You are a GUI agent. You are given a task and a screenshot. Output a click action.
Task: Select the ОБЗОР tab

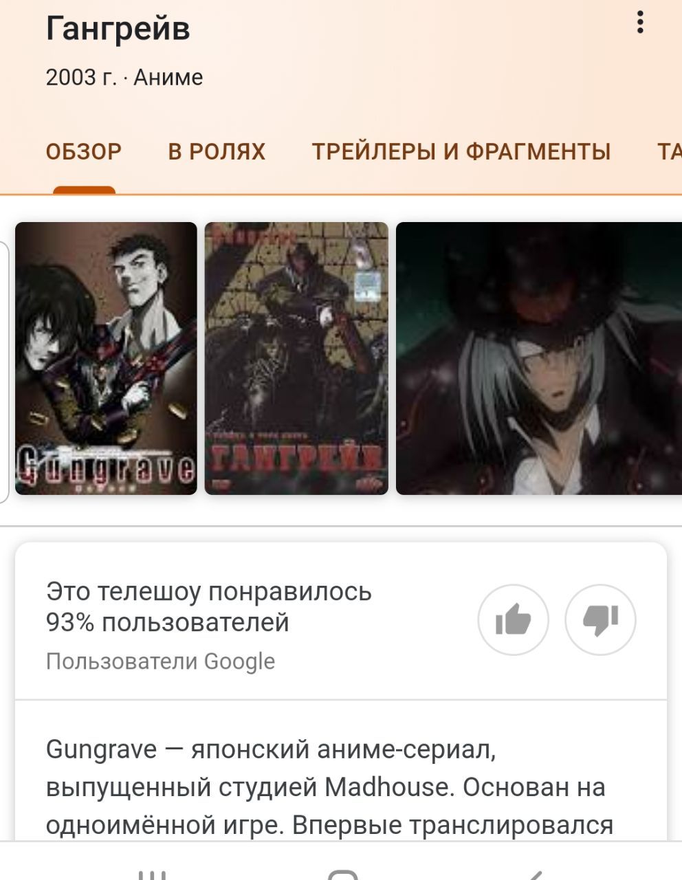[x=84, y=151]
